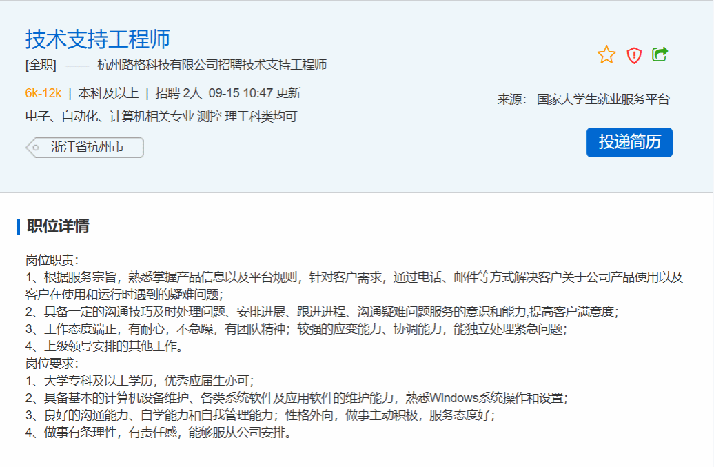The height and width of the screenshot is (467, 714).
Task: Share the job using the green share icon
Action: (660, 54)
